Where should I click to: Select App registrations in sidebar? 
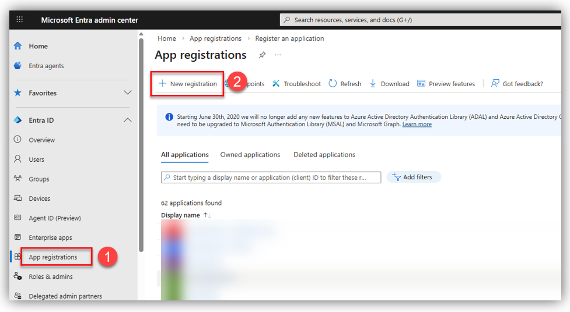click(53, 257)
